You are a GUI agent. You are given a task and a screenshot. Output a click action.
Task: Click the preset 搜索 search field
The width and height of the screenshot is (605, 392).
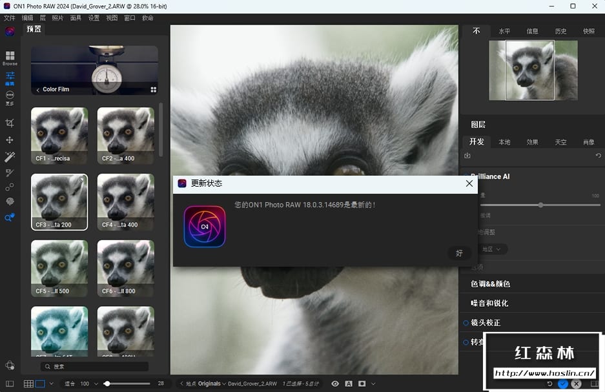click(x=94, y=366)
